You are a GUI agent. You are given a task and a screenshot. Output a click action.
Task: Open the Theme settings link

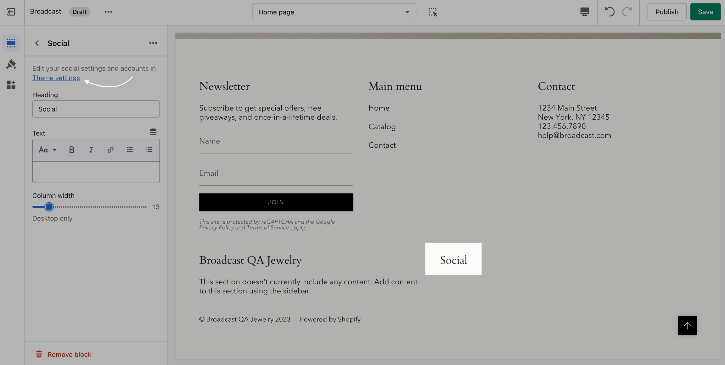click(56, 78)
